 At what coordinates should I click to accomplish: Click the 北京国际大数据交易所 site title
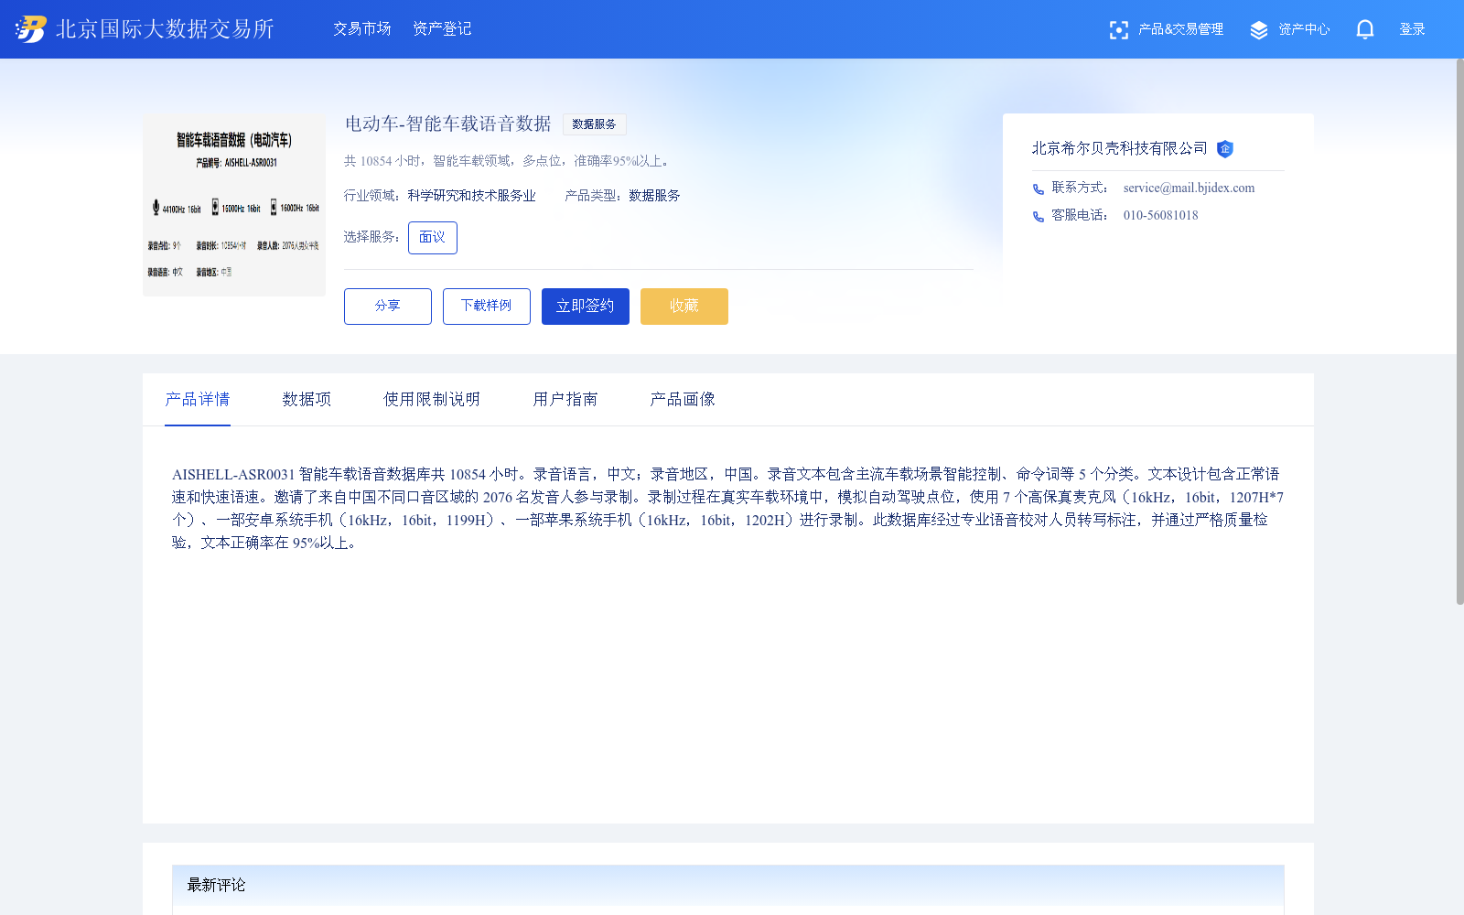click(x=165, y=29)
